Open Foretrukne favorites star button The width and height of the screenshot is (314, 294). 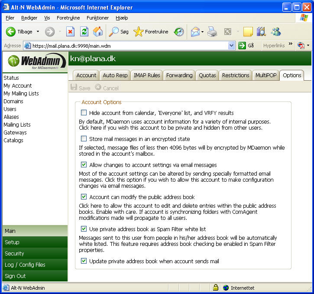(151, 32)
